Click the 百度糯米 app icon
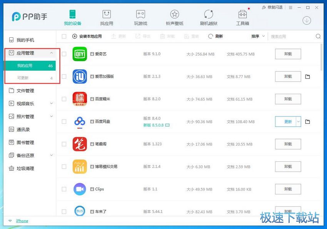This screenshot has width=327, height=229. click(80, 99)
